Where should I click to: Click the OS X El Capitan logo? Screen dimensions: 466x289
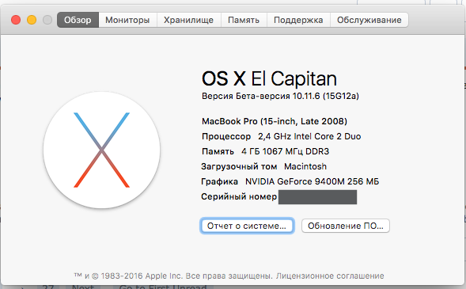(101, 150)
